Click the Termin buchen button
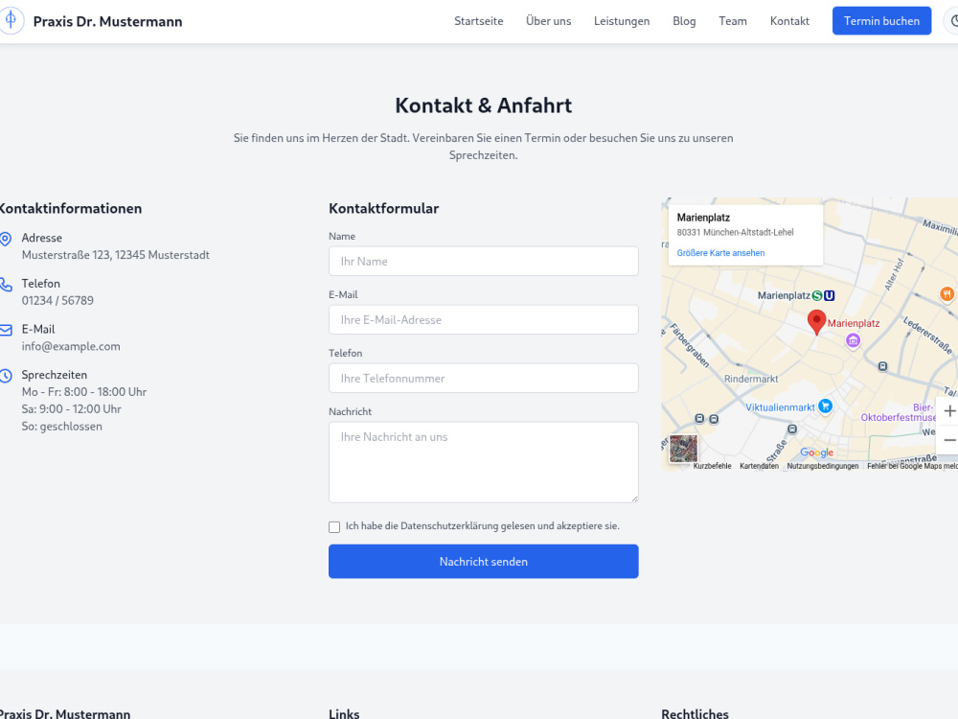This screenshot has width=958, height=719. 881,21
